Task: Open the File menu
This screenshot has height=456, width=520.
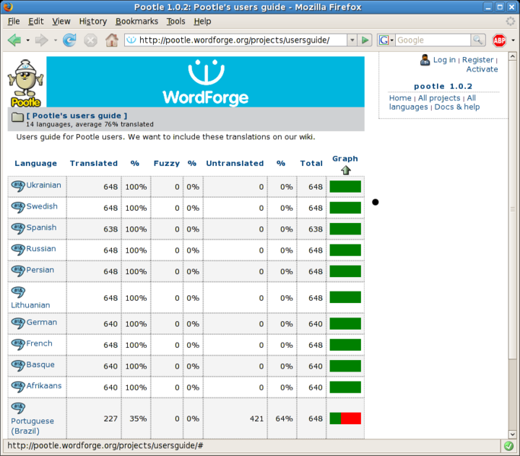Action: click(x=14, y=21)
